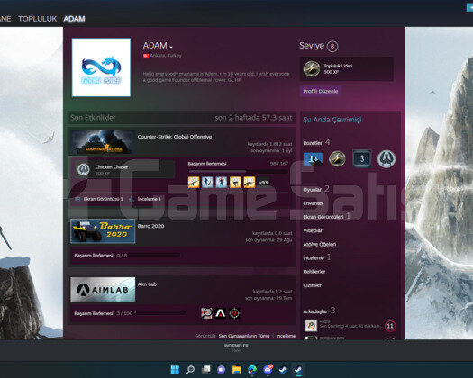This screenshot has width=473, height=378.
Task: Expand the ADAM username dropdown arrow
Action: click(x=171, y=48)
